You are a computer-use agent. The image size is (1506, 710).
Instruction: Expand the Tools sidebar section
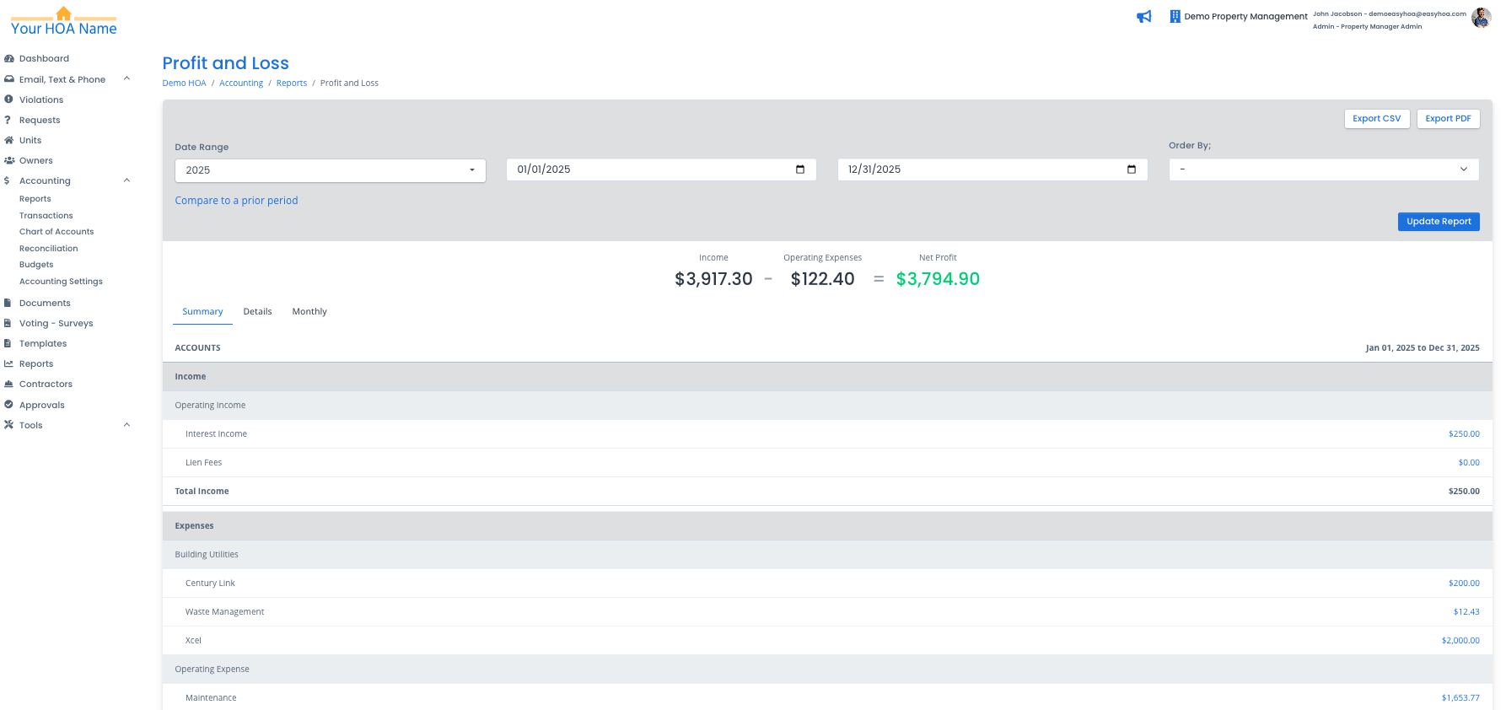click(126, 425)
